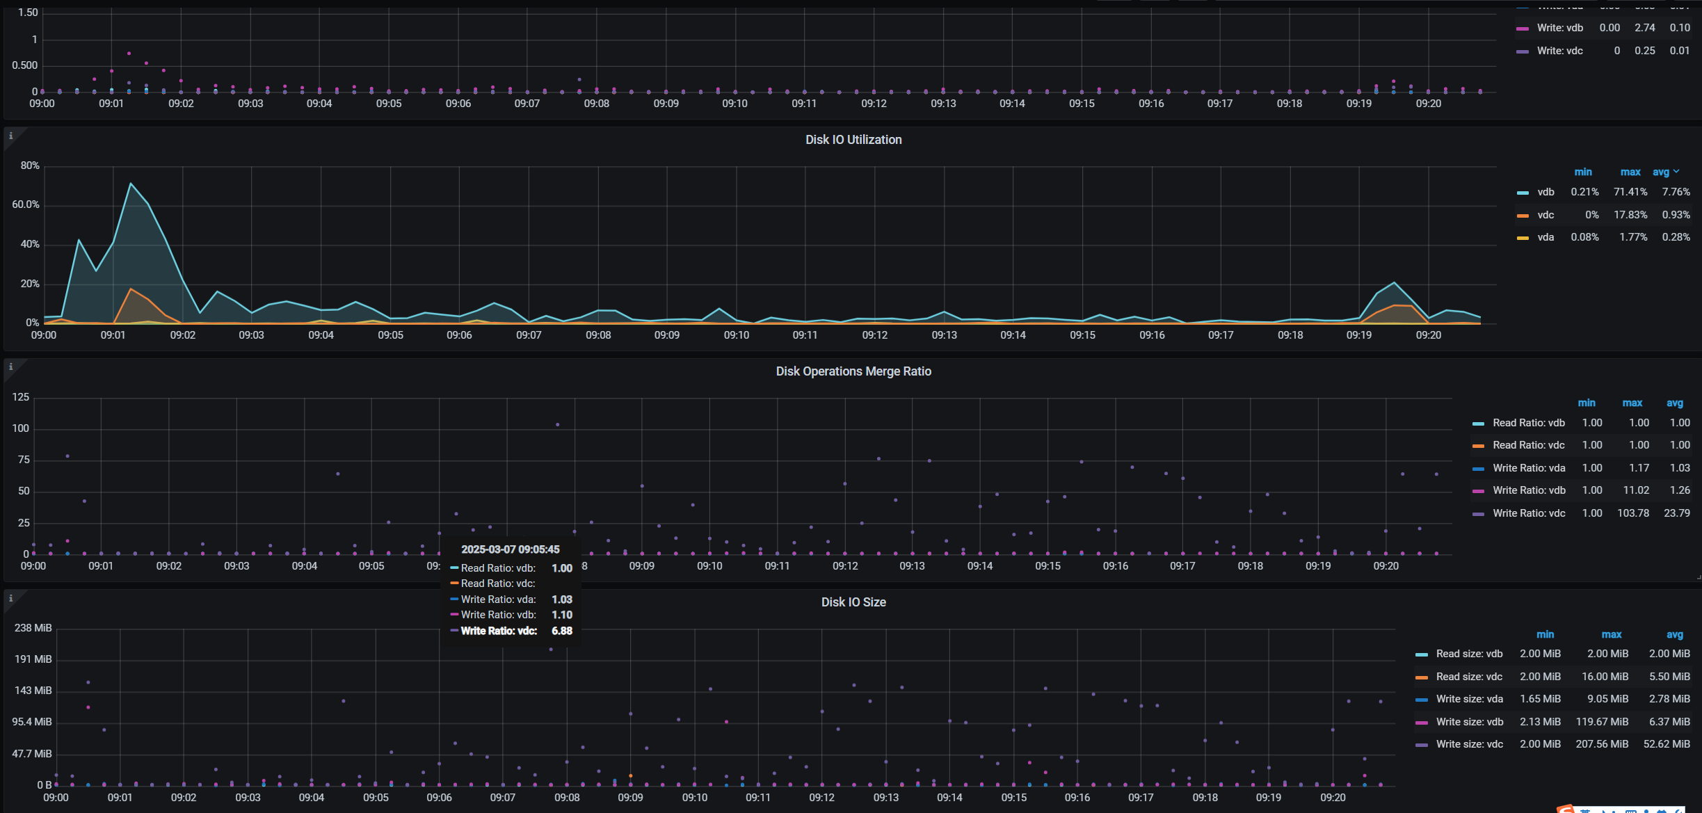Sort Disk IO Size legend by min column
This screenshot has width=1702, height=813.
(x=1545, y=634)
